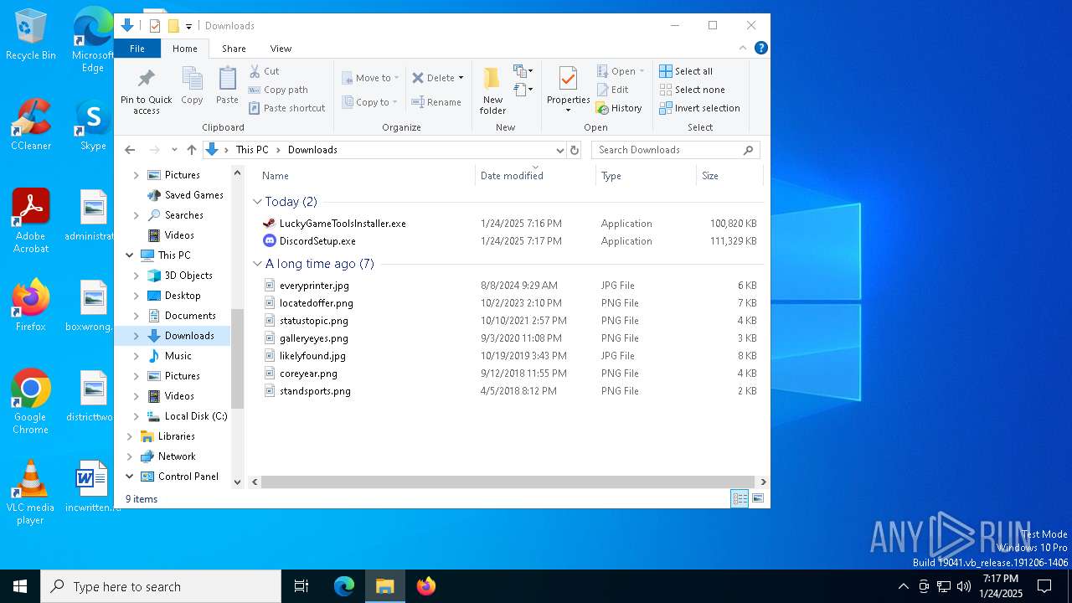Screen dimensions: 1072x603
Task: Open VLC media player desktop icon
Action: (31, 492)
